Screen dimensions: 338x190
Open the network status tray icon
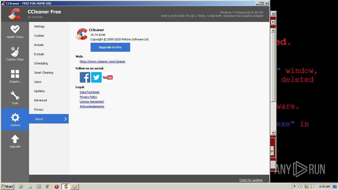click(307, 187)
